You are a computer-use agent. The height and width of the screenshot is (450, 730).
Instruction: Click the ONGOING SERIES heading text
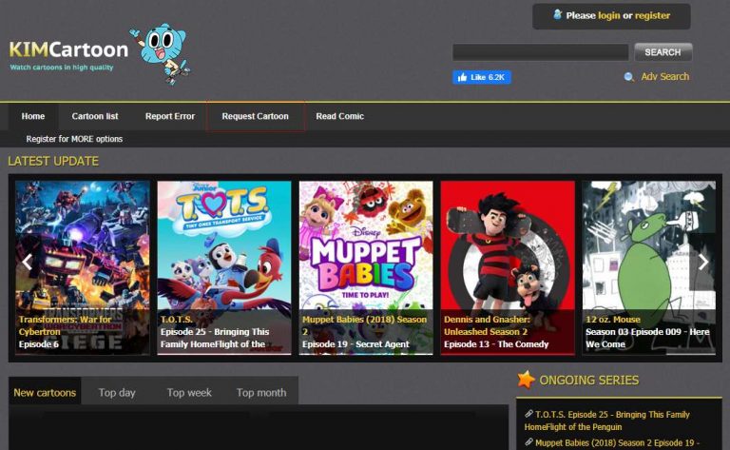[589, 381]
